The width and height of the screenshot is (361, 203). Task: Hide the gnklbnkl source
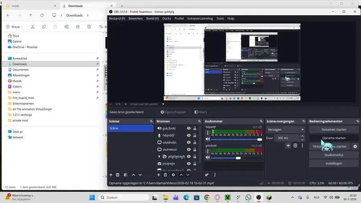pos(189,128)
